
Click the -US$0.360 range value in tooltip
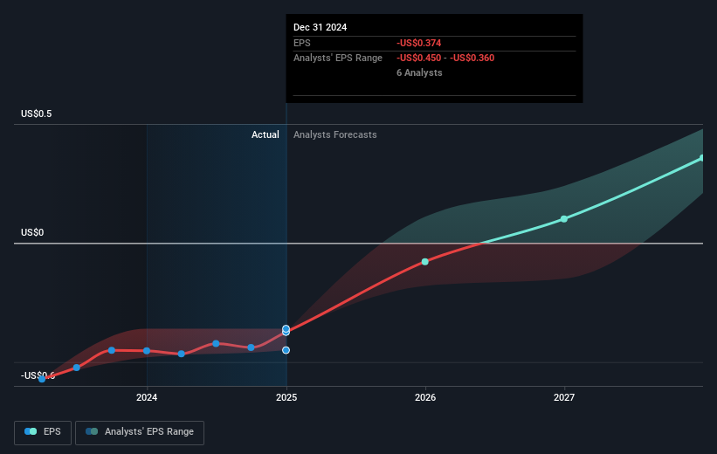coord(472,58)
